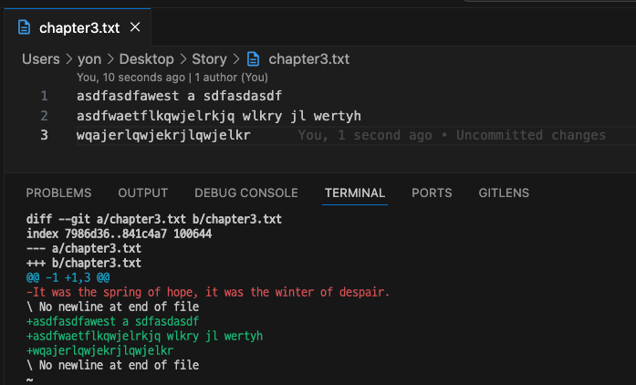The width and height of the screenshot is (636, 385).
Task: Open the Users breadcrumb segment
Action: 40,59
